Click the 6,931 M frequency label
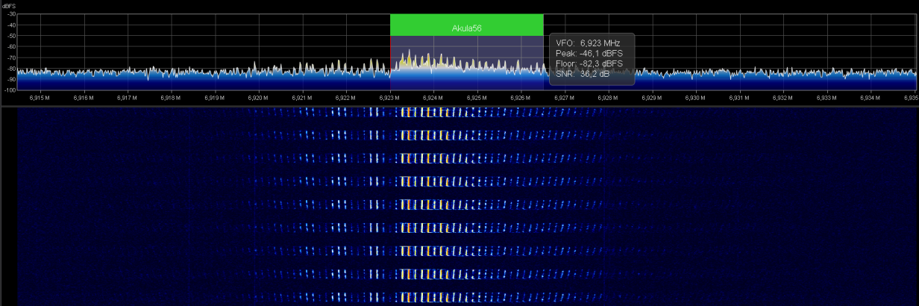Screen dimensions: 919x306 (x=739, y=98)
